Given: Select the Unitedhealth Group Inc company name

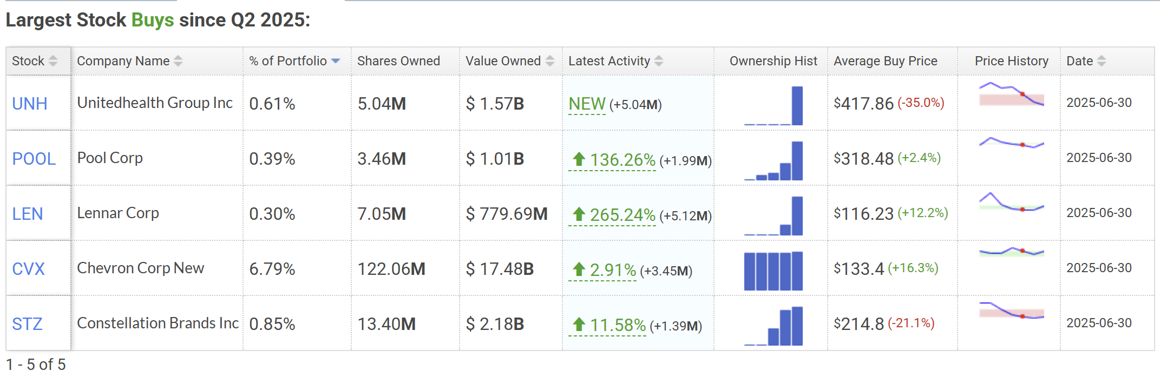Looking at the screenshot, I should (x=155, y=103).
